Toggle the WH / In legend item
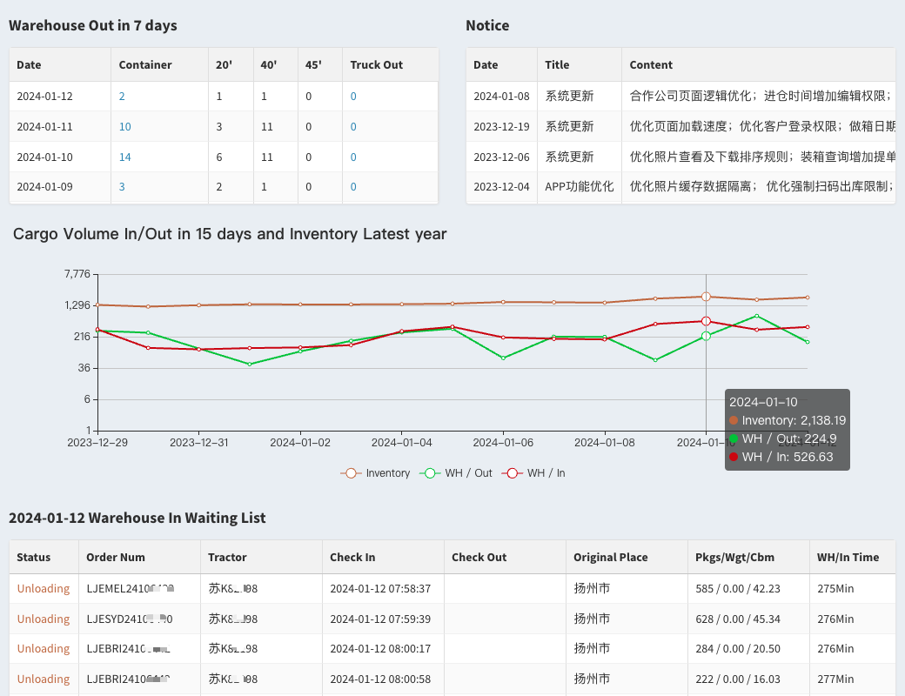905x696 pixels. click(x=534, y=473)
